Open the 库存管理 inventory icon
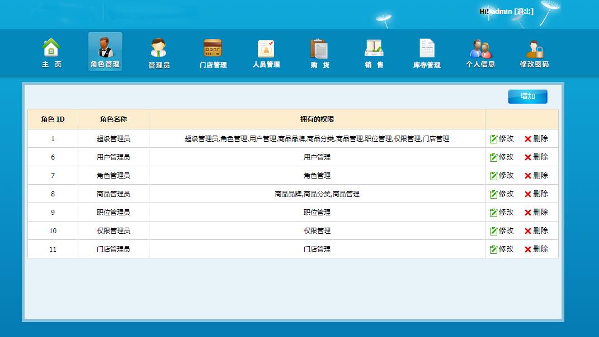Viewport: 599px width, 337px height. coord(427,53)
